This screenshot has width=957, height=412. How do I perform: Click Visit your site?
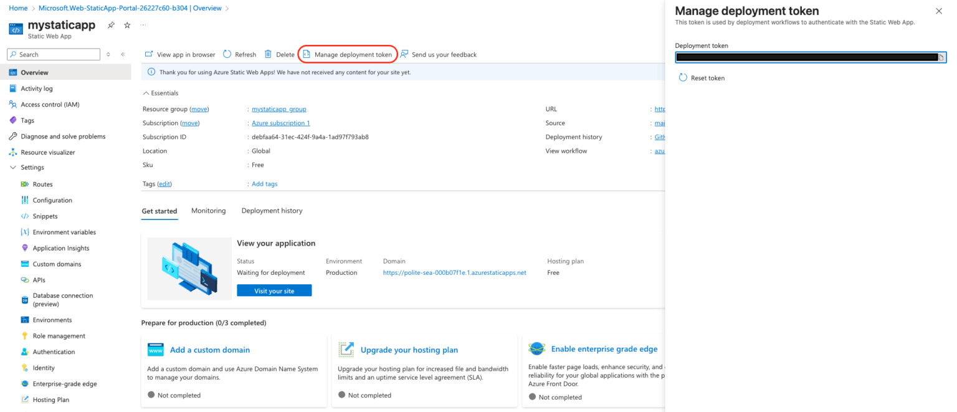274,290
